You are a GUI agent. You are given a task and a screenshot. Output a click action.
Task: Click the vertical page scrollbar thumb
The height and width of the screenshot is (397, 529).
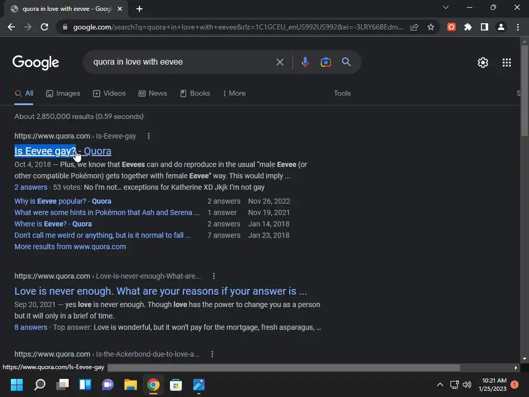point(524,90)
